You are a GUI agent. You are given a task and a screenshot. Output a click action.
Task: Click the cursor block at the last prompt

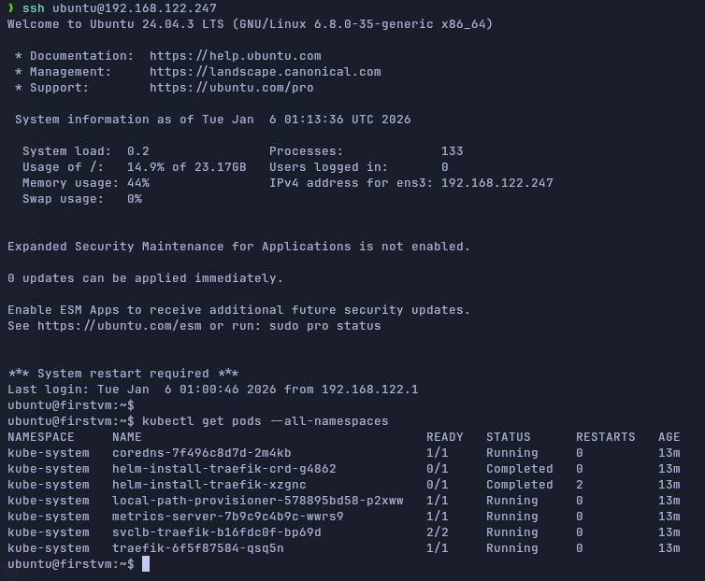146,564
